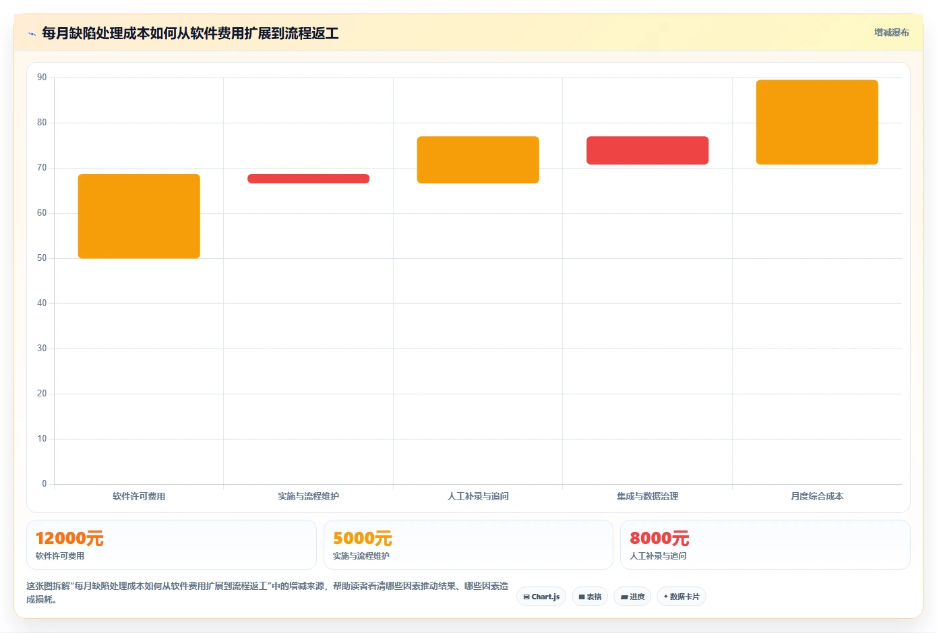This screenshot has height=633, width=937.
Task: Click the lightning icon beside the chart title
Action: pos(32,34)
